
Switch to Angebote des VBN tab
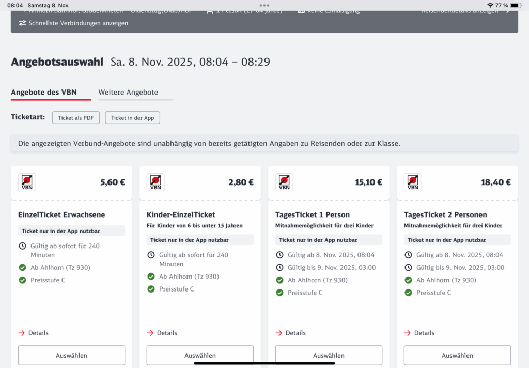44,93
